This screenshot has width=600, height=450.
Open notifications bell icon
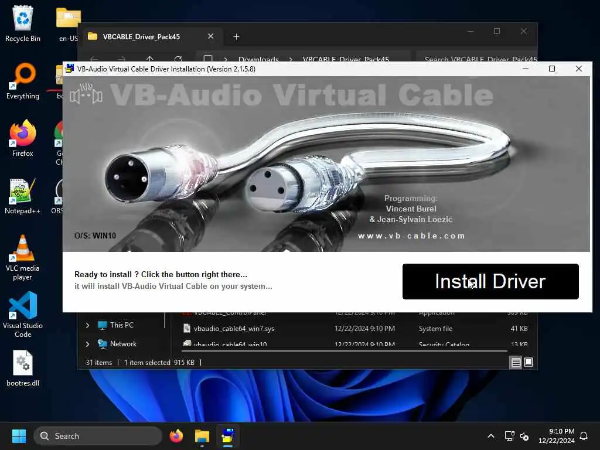tap(584, 436)
